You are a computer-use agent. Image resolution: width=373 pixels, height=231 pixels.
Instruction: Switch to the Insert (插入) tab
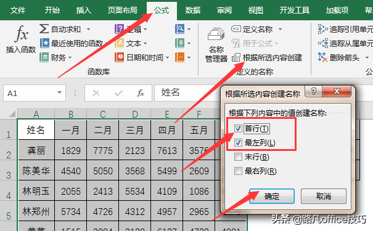pyautogui.click(x=83, y=10)
